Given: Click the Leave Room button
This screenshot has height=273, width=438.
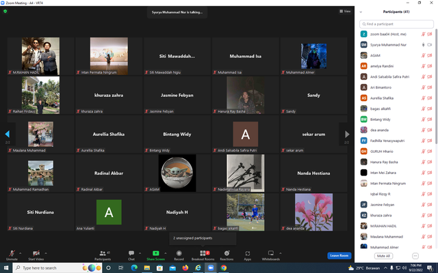Looking at the screenshot, I should pyautogui.click(x=339, y=255).
